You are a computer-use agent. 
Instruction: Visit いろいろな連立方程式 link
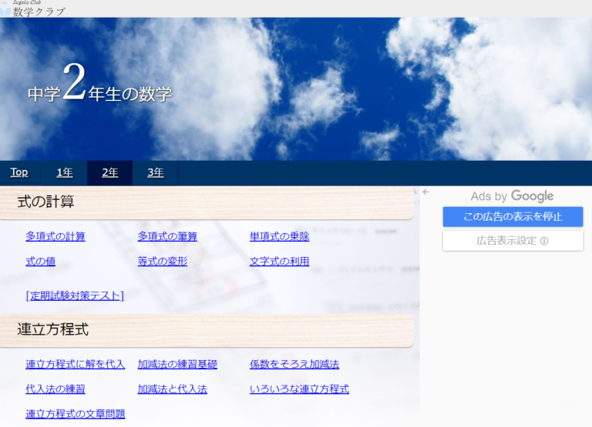299,389
